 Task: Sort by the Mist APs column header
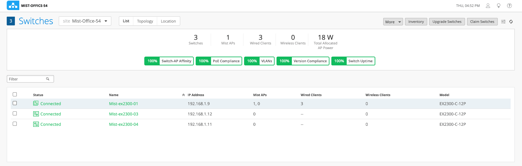[x=260, y=95]
